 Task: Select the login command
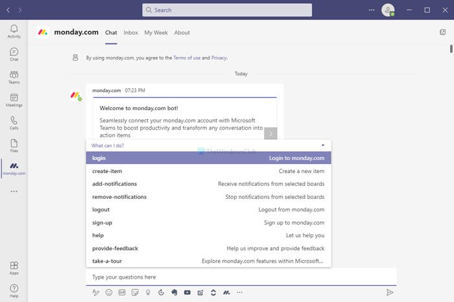point(208,158)
